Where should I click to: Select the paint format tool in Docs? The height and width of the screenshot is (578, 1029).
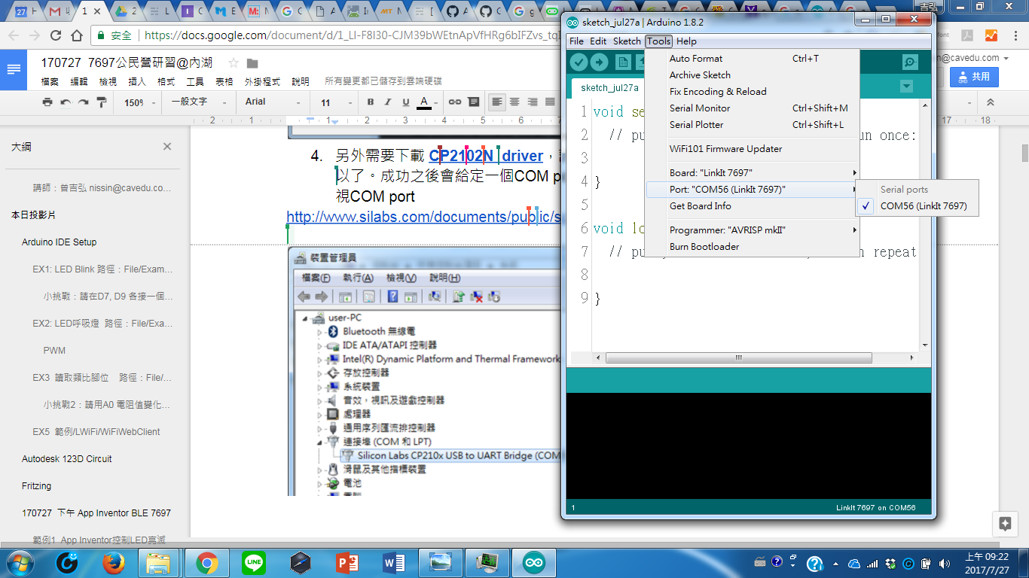102,102
